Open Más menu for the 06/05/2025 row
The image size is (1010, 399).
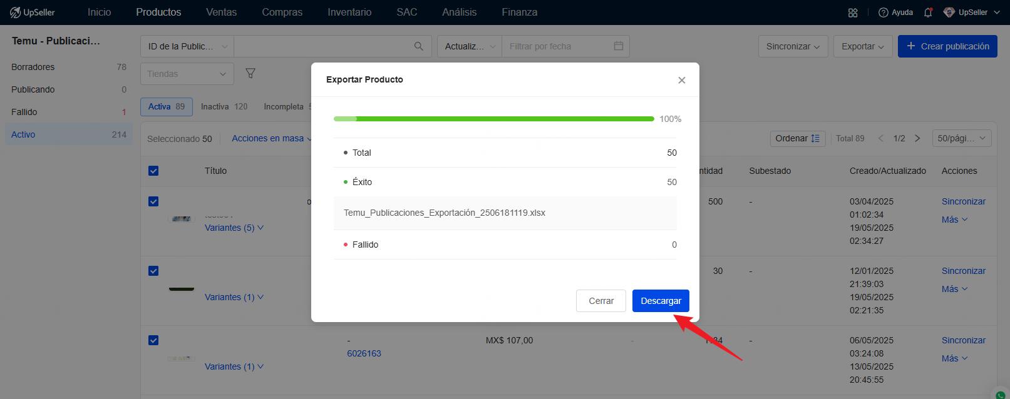click(955, 358)
